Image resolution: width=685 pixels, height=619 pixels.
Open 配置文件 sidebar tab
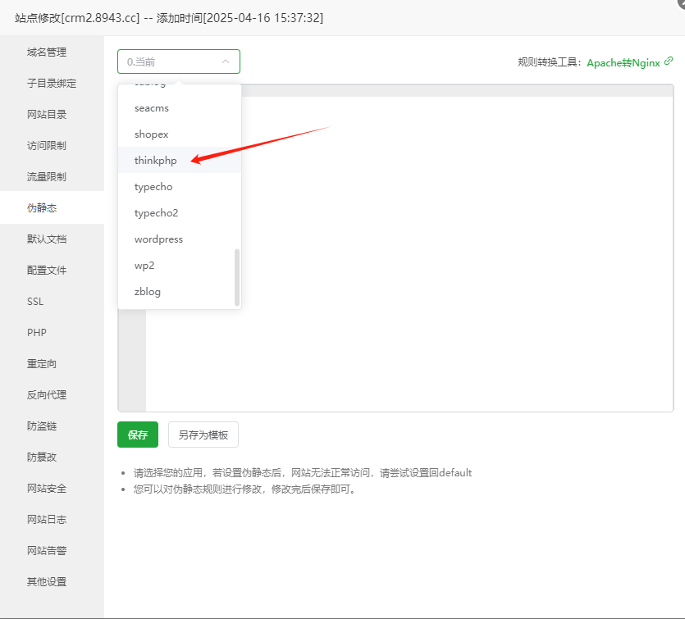point(47,271)
